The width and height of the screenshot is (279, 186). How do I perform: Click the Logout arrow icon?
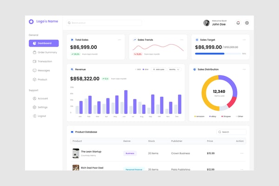point(34,116)
